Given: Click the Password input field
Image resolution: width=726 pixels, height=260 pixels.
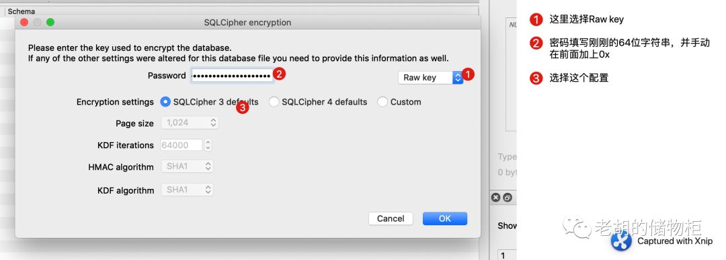Looking at the screenshot, I should pyautogui.click(x=232, y=76).
